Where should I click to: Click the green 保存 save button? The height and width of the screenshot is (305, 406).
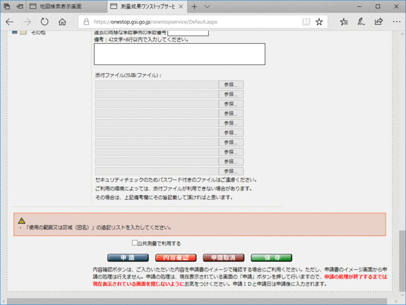[272, 258]
